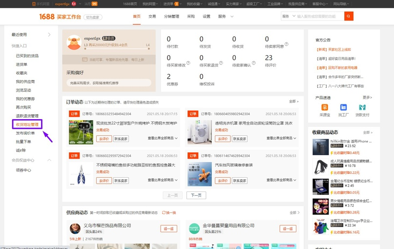Open the windshield repair kit thumbnail

(200, 174)
